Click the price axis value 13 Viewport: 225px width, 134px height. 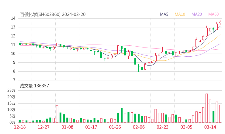pos(13,27)
